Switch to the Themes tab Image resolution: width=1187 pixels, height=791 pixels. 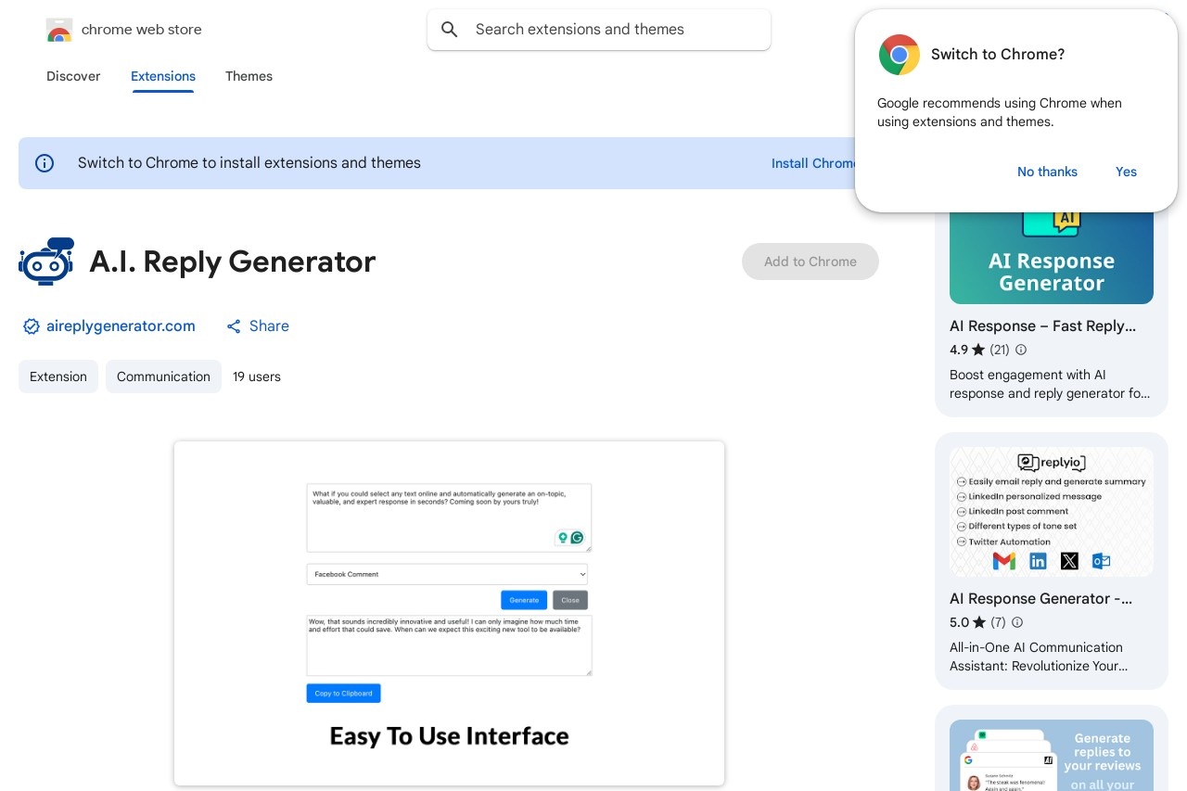click(x=249, y=76)
